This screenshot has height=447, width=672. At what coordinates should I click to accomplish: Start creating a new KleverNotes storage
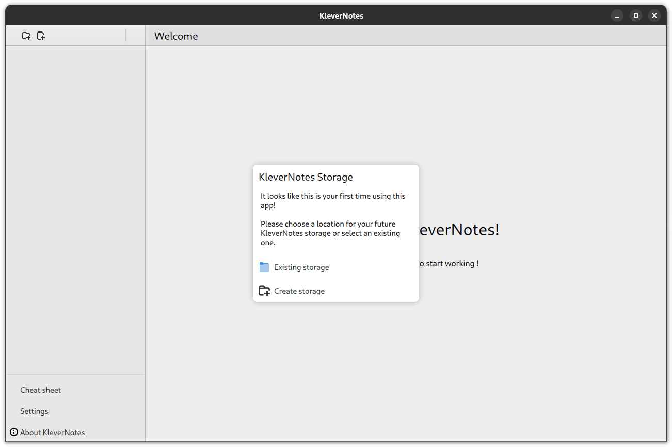299,291
